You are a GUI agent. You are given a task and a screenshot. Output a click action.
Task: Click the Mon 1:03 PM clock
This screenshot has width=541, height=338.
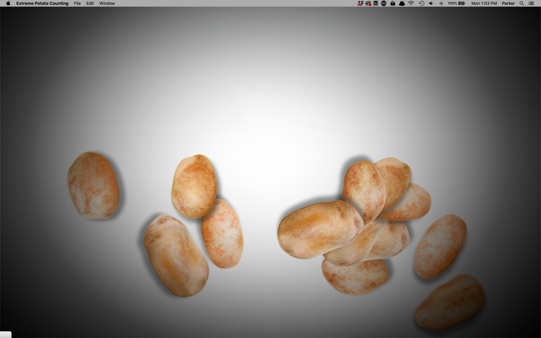pos(484,3)
